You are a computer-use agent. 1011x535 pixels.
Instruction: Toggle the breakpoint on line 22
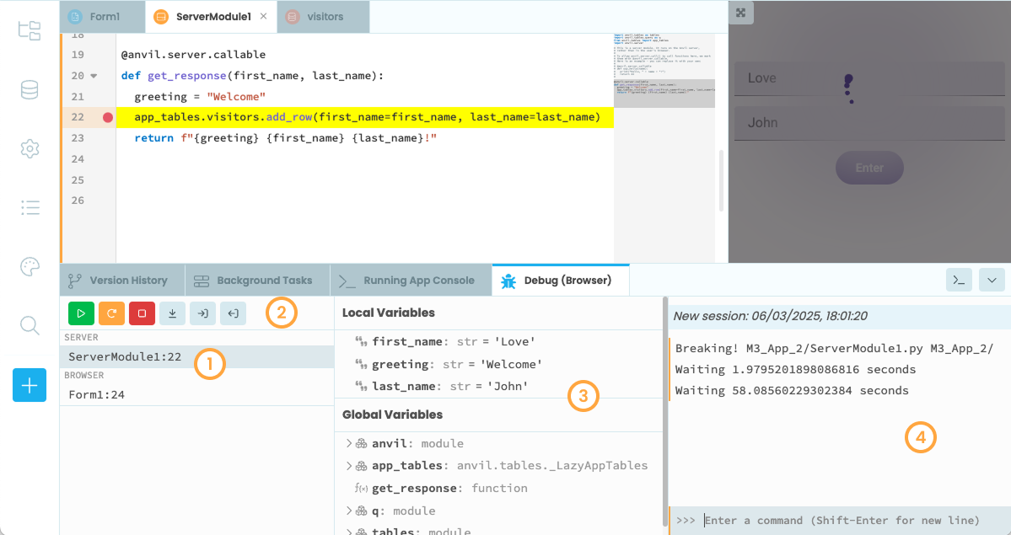pos(108,117)
